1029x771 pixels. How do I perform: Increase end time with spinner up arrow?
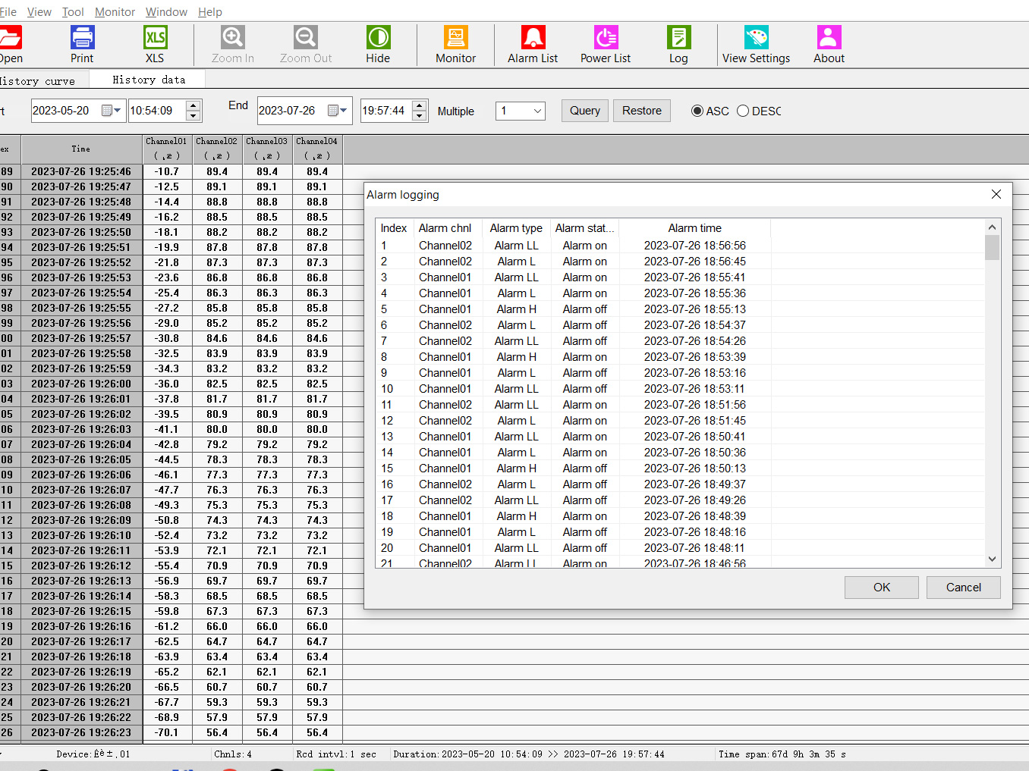point(420,105)
